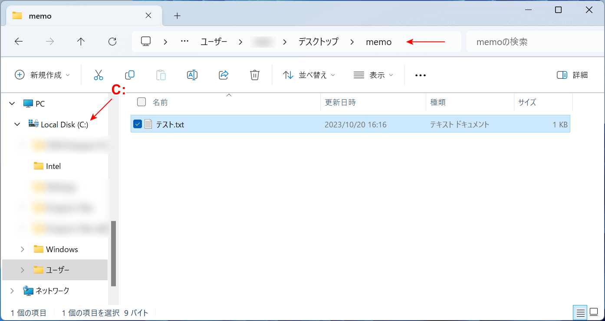
Task: Click the memoの検索 search box
Action: (535, 42)
